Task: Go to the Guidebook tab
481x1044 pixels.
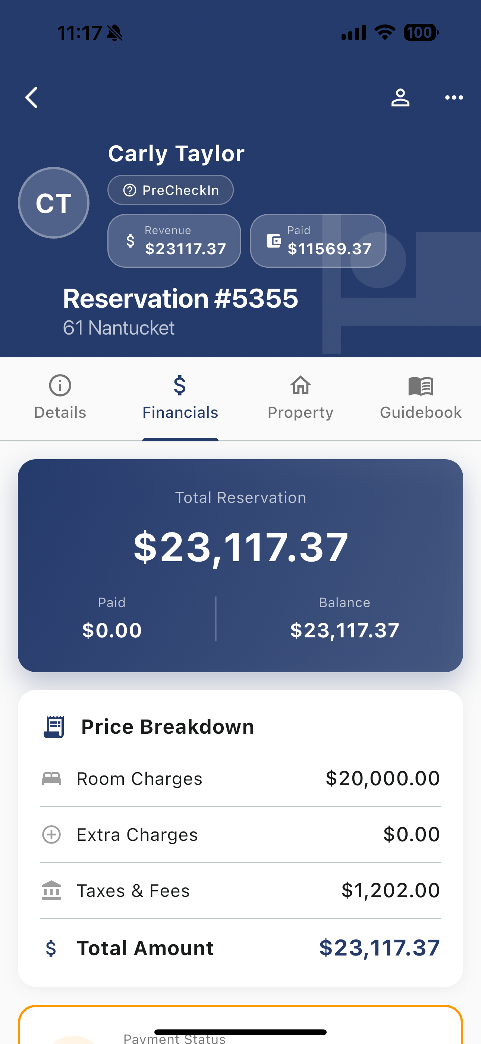Action: (x=421, y=398)
